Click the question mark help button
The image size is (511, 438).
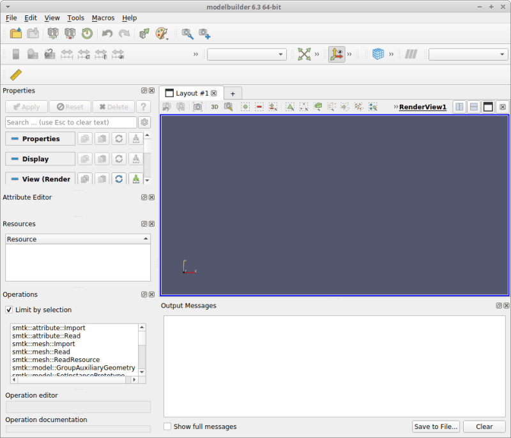tap(143, 107)
